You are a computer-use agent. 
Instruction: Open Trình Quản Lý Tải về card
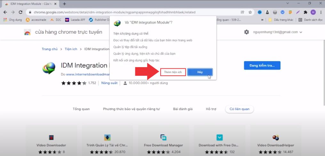(107, 140)
